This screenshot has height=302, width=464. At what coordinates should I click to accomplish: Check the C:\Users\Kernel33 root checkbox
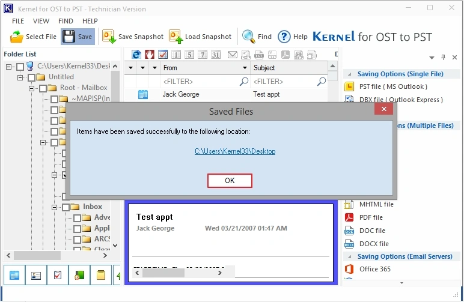20,67
